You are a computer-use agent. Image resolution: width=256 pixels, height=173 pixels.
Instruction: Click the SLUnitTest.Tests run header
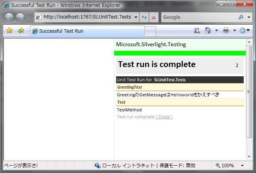click(x=180, y=80)
